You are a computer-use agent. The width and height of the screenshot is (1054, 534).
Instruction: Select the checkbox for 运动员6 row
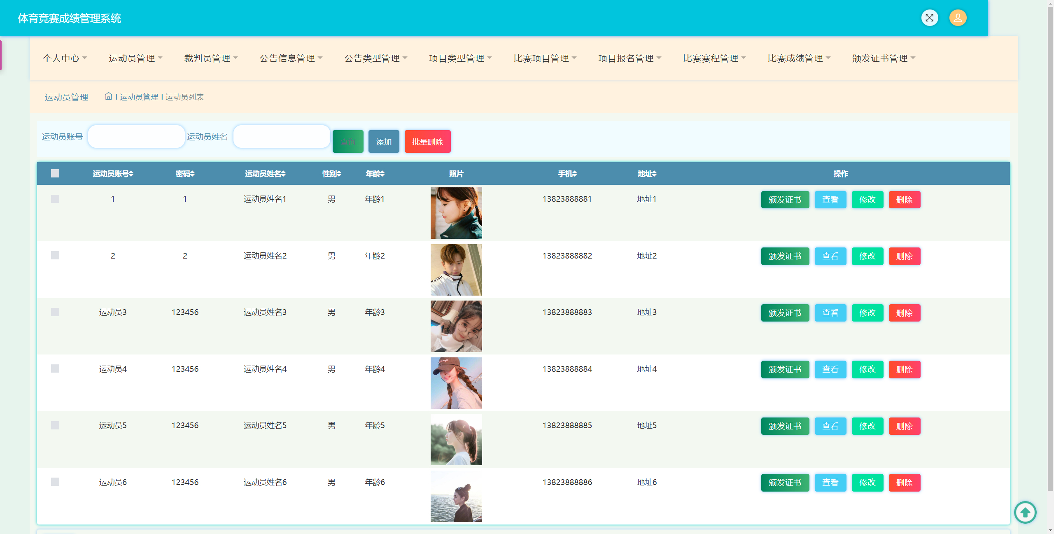coord(55,482)
